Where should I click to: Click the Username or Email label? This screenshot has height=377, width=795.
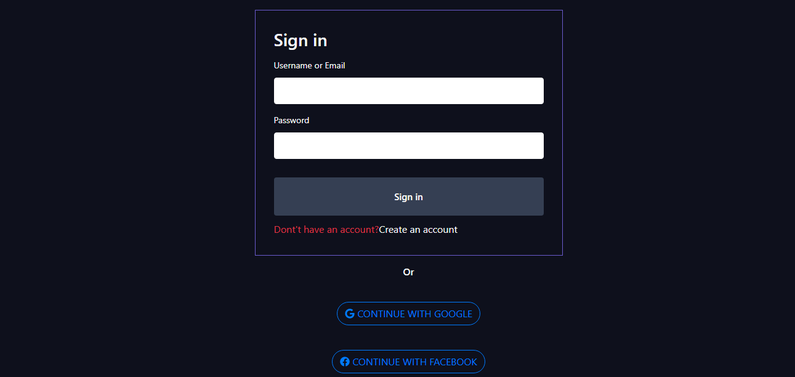click(x=309, y=65)
